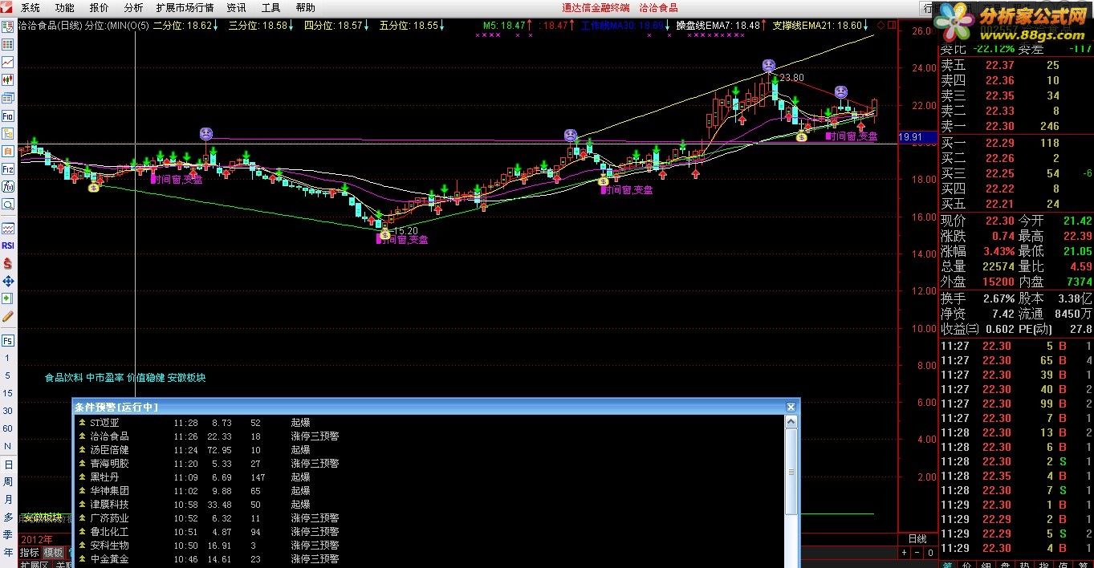Click the 食品饮料 sector link

tap(63, 377)
